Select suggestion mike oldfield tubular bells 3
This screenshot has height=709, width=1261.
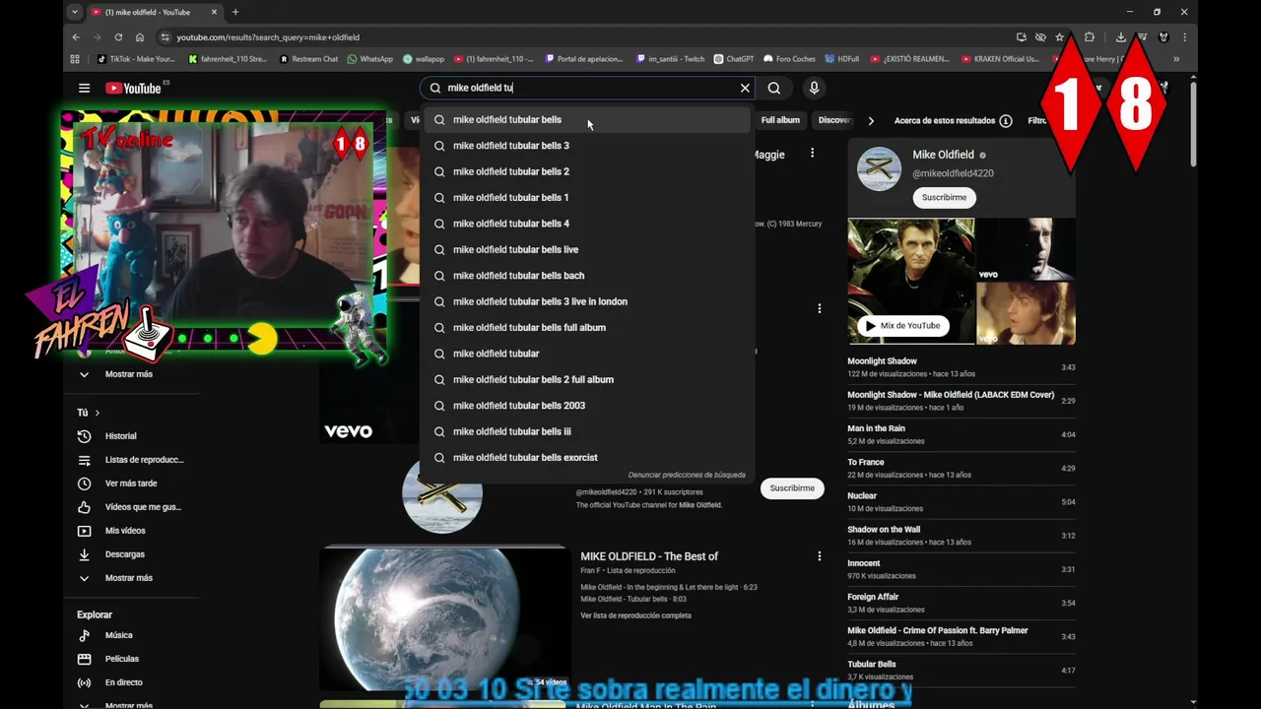(587, 146)
